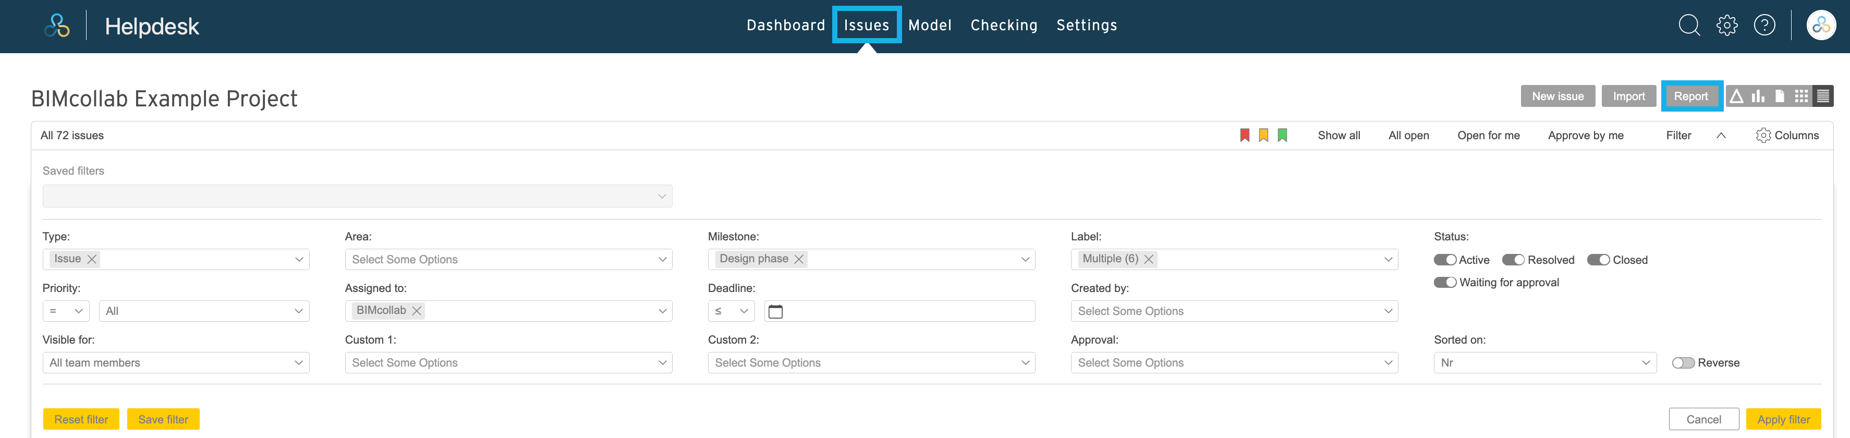Remove BIMcollab from Assigned to
1850x438 pixels.
pos(417,311)
